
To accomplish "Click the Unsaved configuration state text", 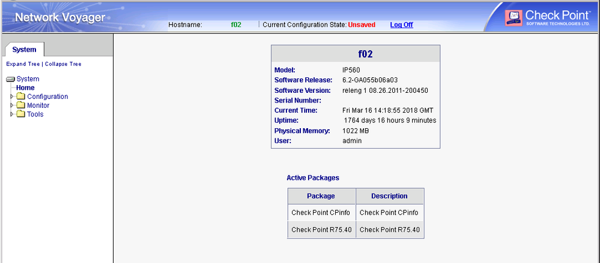I will [362, 25].
